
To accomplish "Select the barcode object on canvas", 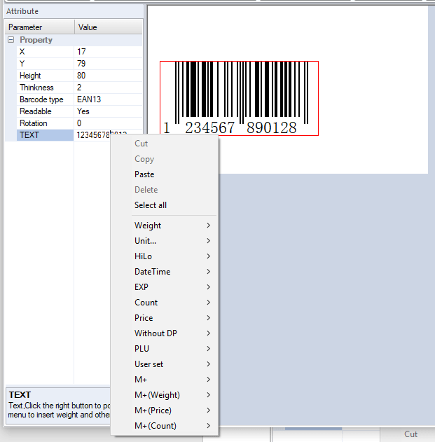I will (239, 98).
